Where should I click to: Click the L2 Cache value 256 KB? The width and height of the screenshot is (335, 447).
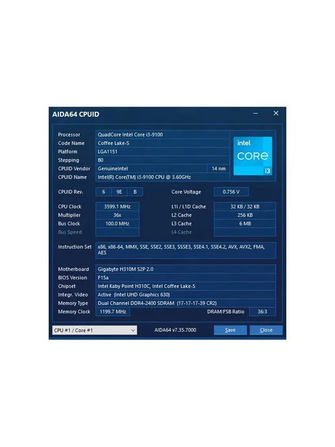click(x=245, y=215)
